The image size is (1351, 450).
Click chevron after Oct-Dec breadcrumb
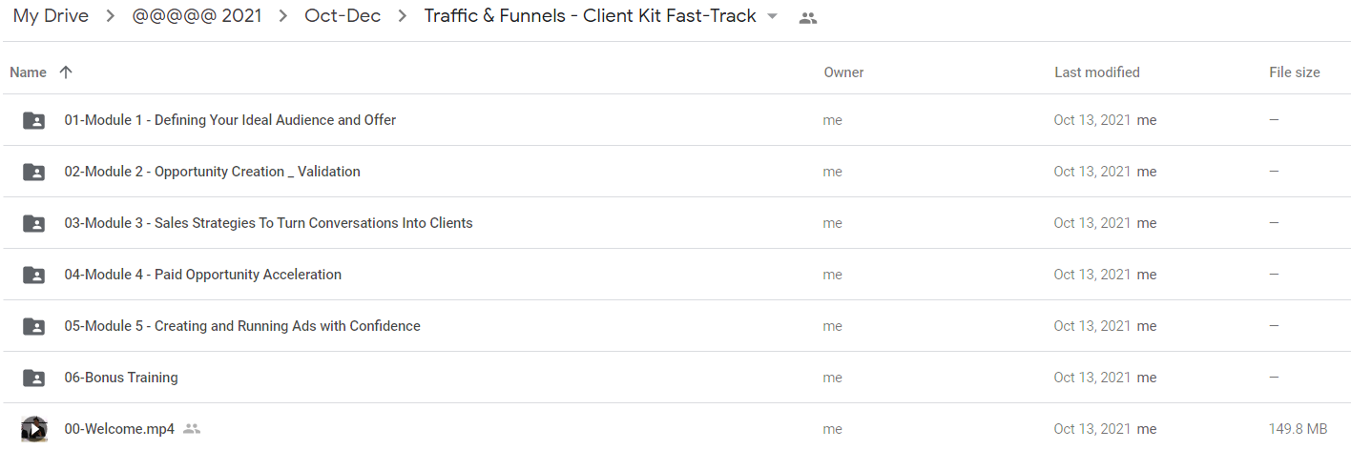click(401, 17)
